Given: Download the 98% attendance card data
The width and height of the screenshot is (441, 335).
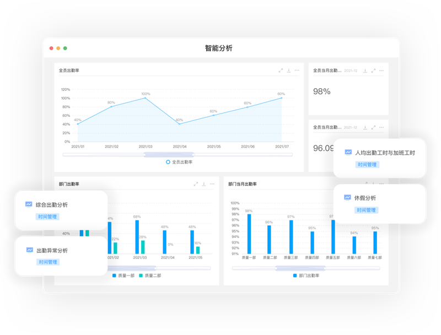Looking at the screenshot, I should (365, 71).
